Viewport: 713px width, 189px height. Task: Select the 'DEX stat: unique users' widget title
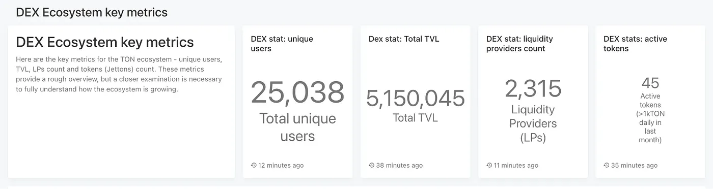[282, 44]
